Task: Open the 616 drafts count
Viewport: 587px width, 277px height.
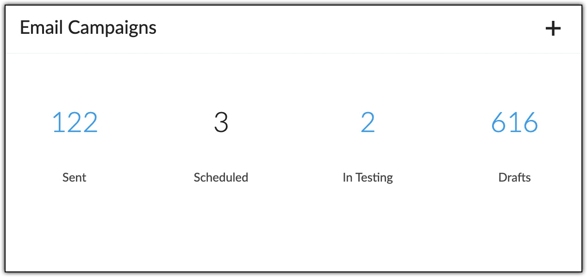Action: pyautogui.click(x=514, y=123)
